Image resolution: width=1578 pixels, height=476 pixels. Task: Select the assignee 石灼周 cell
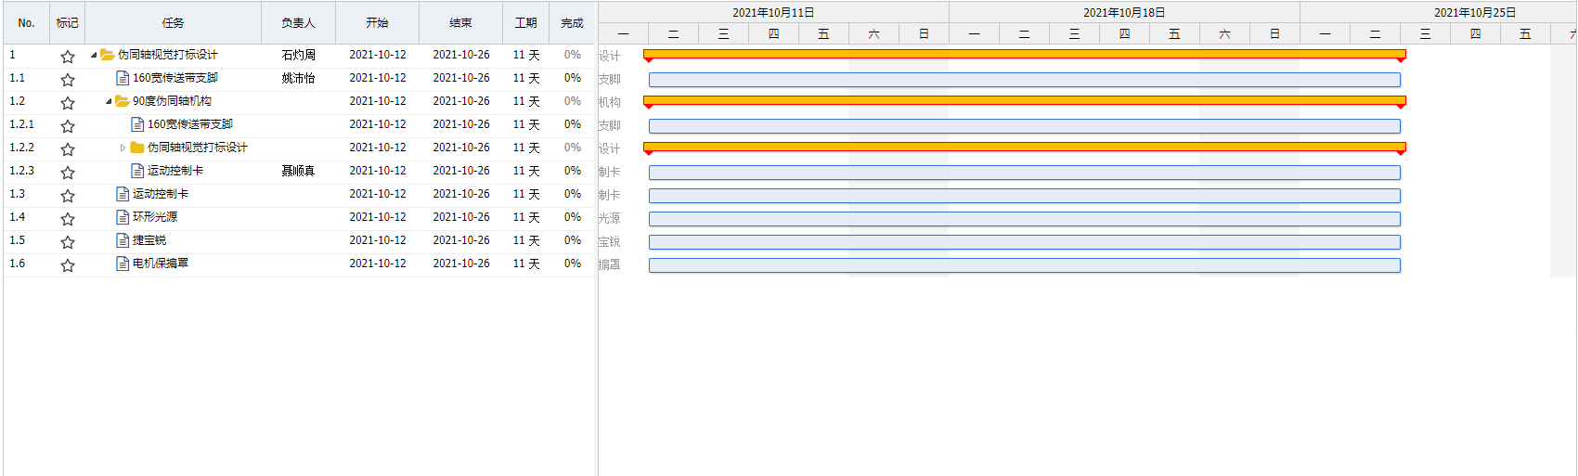point(298,55)
